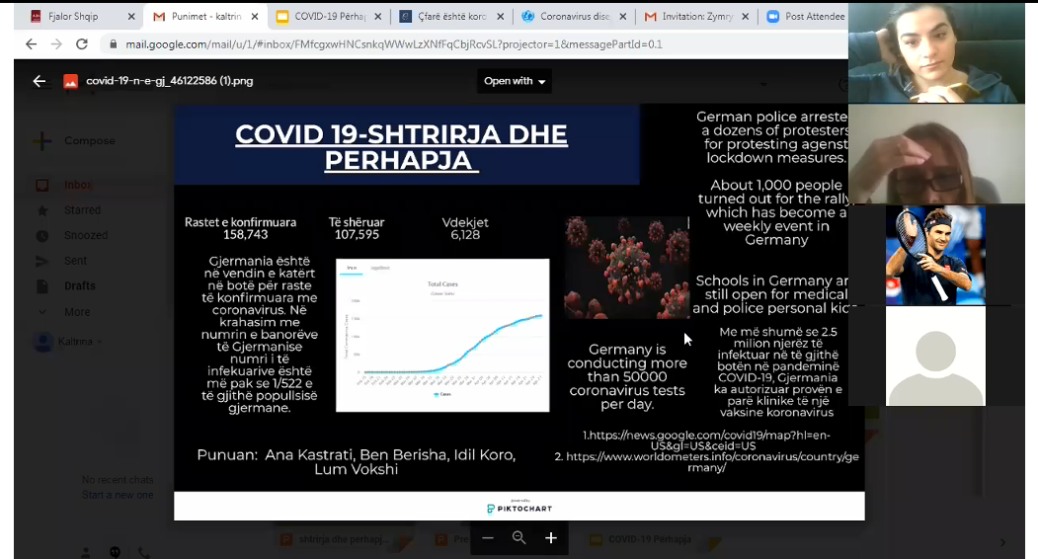Click the phone icon at bottom left
The width and height of the screenshot is (1038, 559).
144,552
